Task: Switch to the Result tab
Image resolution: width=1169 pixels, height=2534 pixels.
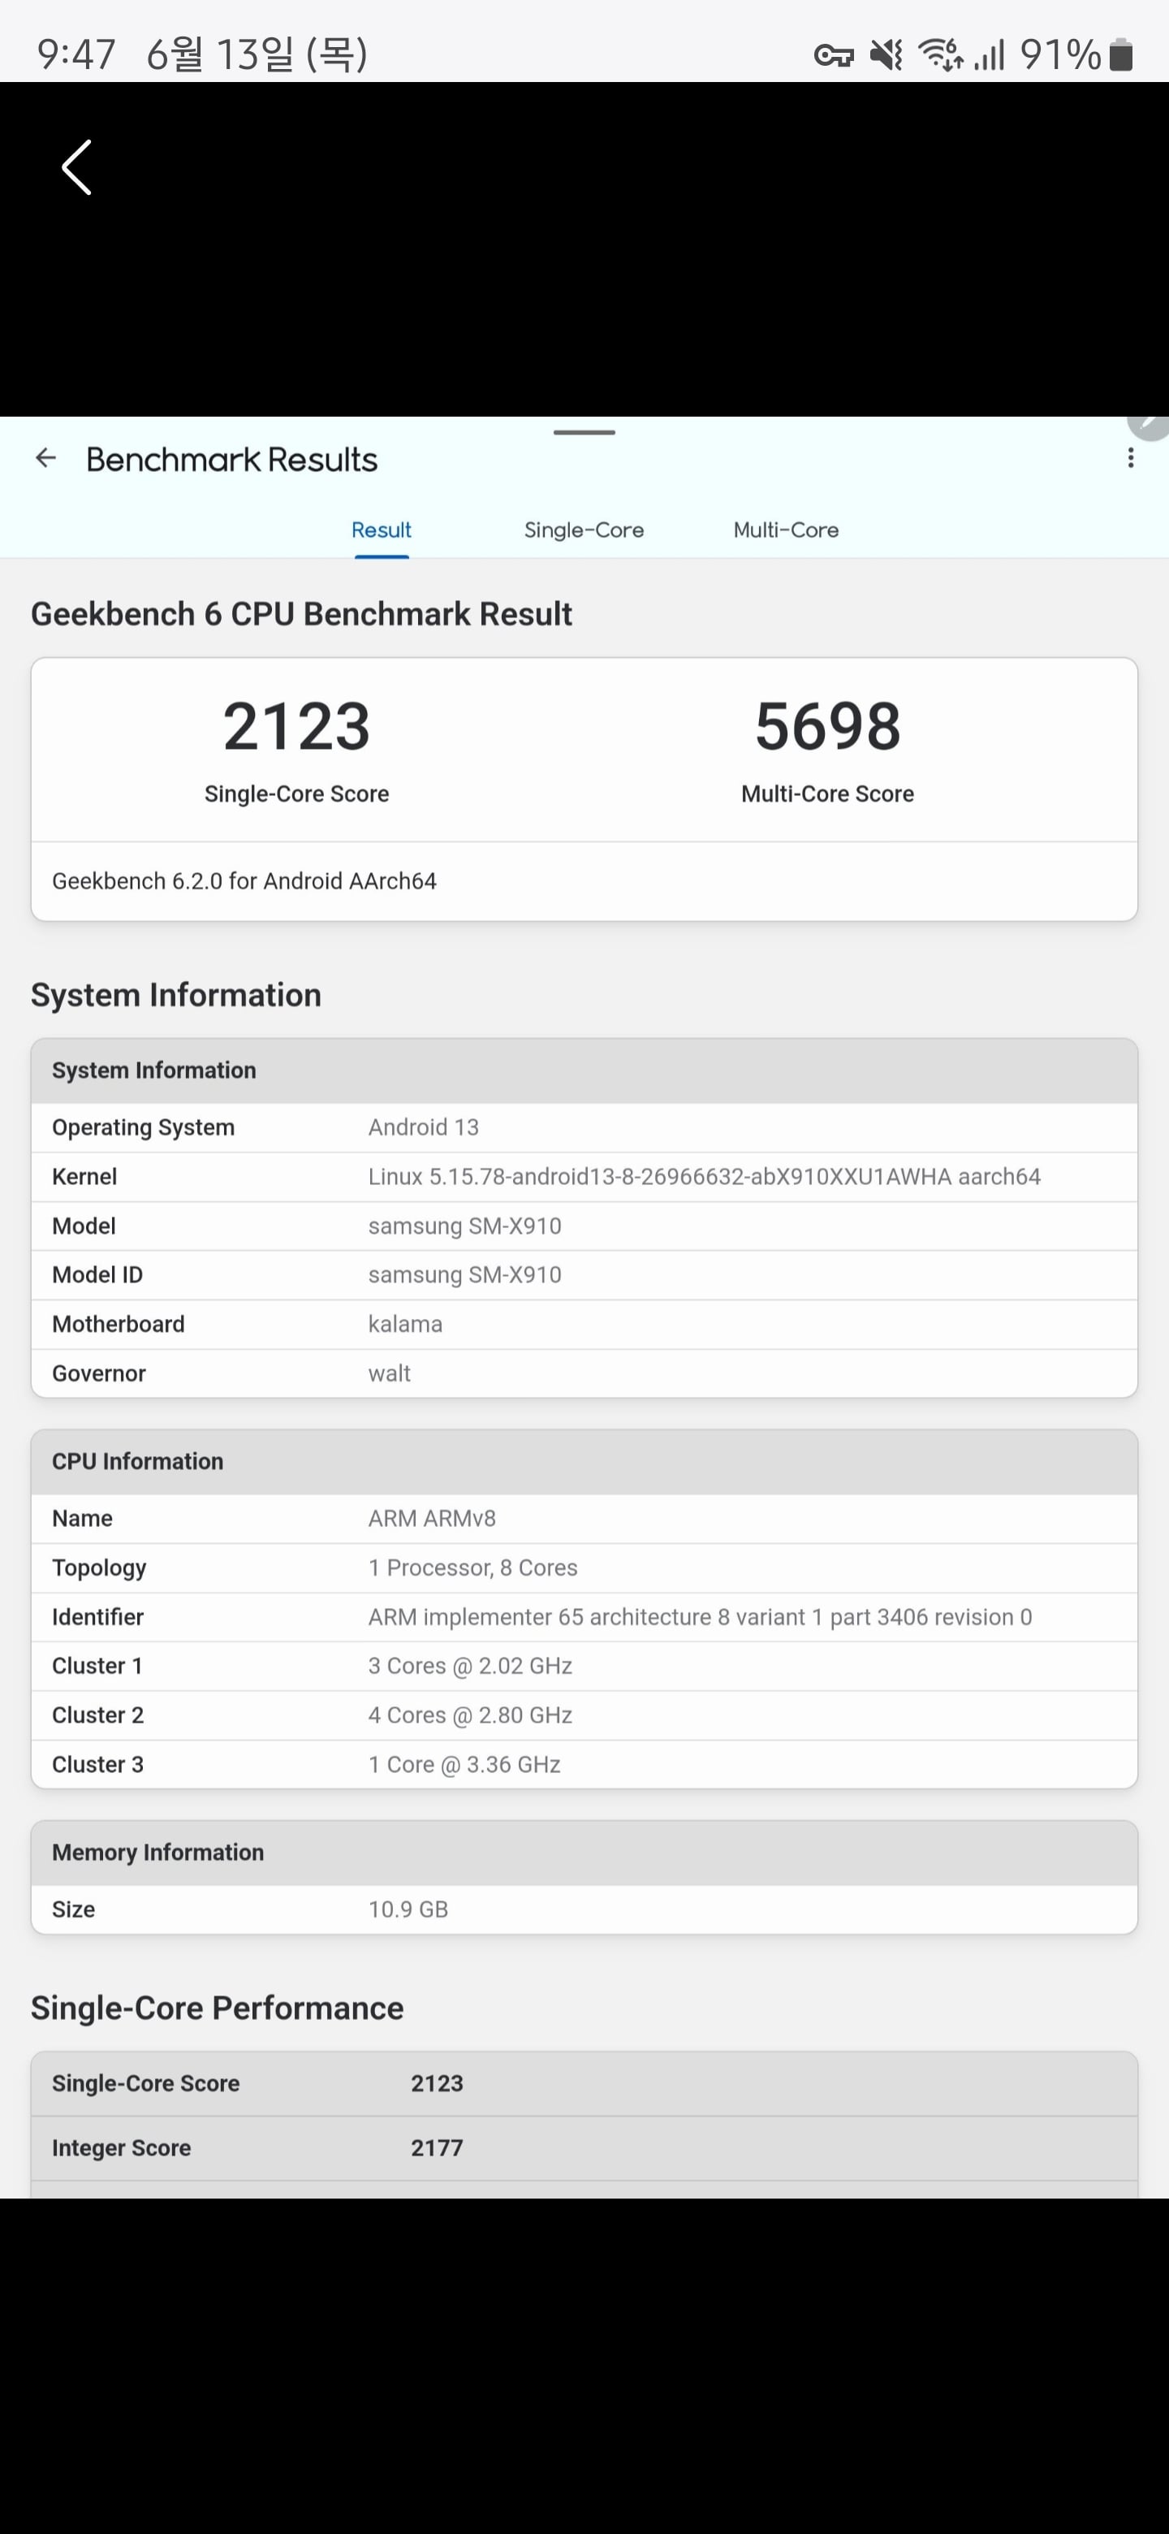Action: [x=382, y=530]
